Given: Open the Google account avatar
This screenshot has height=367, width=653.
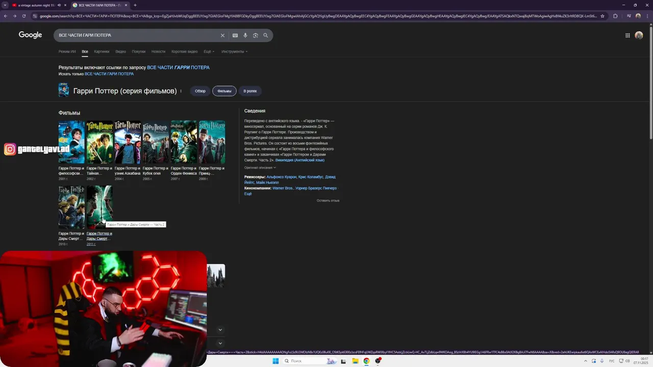Looking at the screenshot, I should tap(639, 35).
